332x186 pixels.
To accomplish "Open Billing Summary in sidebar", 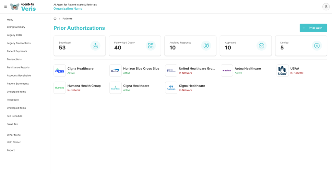I will click(x=16, y=27).
